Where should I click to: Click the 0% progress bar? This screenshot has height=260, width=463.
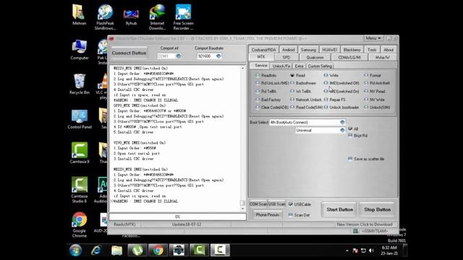click(177, 217)
